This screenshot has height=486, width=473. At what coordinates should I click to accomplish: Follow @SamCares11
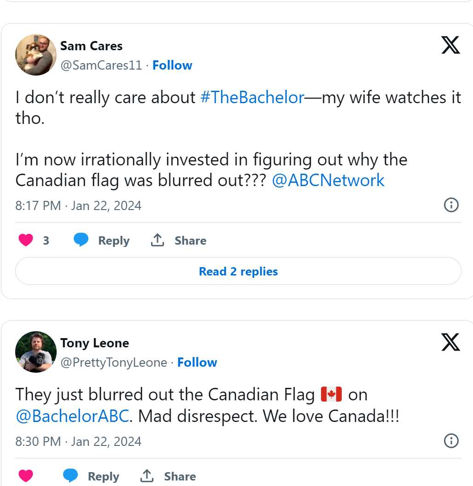pos(172,65)
